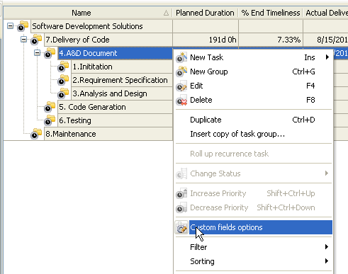Viewport: 348px width, 274px height.
Task: Select Edit in the context menu
Action: [x=253, y=86]
